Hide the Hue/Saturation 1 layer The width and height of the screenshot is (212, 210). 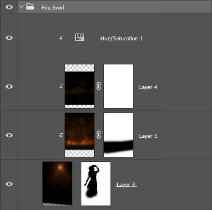[9, 38]
